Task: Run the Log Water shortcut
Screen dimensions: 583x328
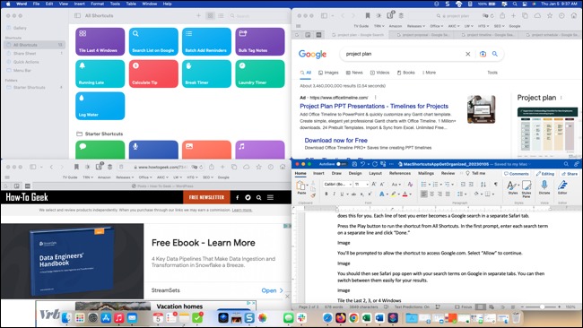Action: (100, 106)
